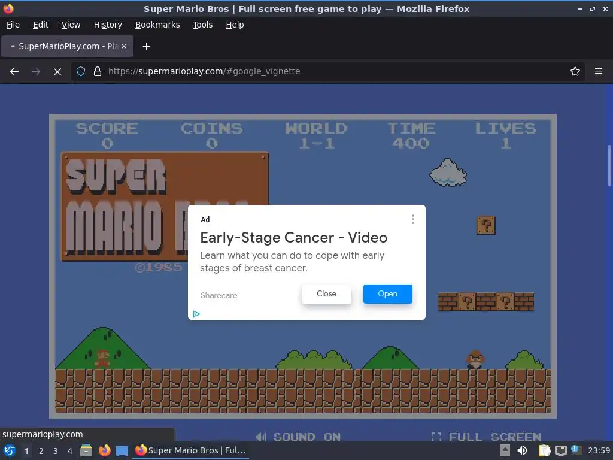Viewport: 613px width, 460px height.
Task: Click the Firefox logo in title bar
Action: (x=8, y=8)
